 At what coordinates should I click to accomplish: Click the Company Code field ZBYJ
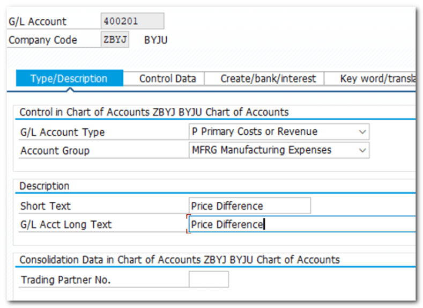pos(115,40)
